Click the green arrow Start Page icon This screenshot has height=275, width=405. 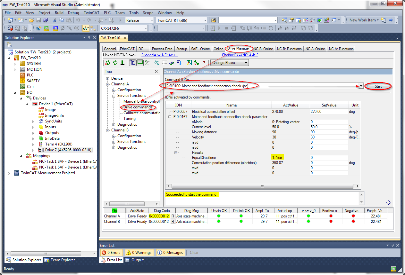click(320, 20)
